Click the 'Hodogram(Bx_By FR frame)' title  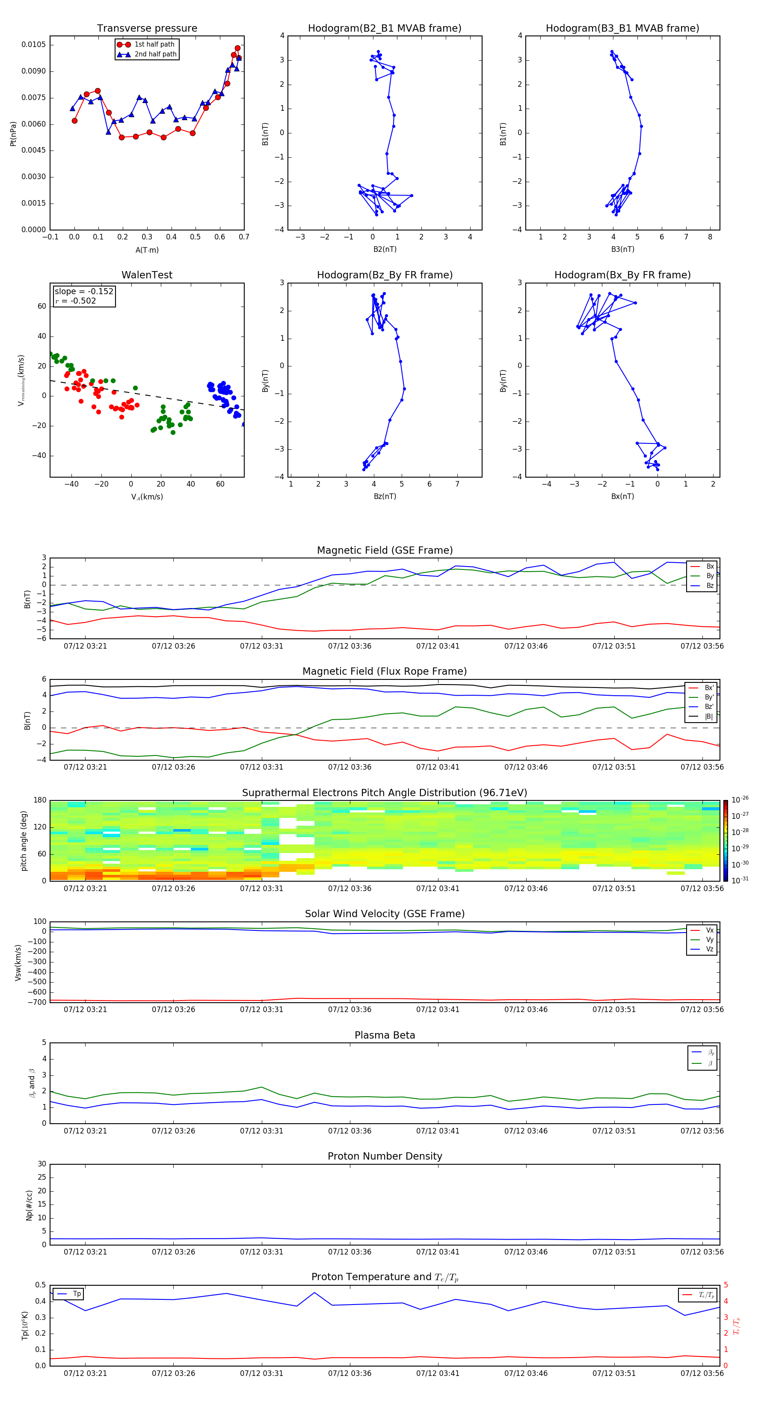(x=622, y=275)
